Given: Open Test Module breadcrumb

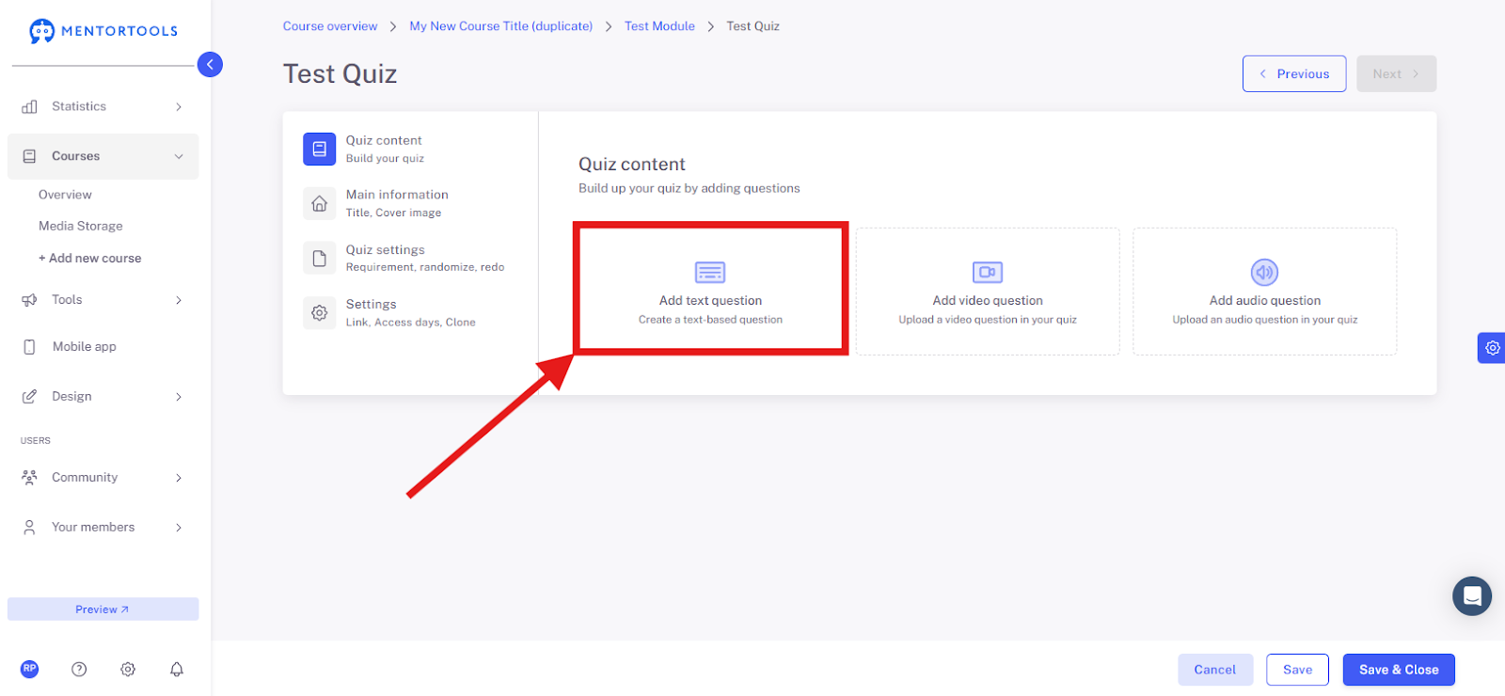Looking at the screenshot, I should [x=659, y=26].
